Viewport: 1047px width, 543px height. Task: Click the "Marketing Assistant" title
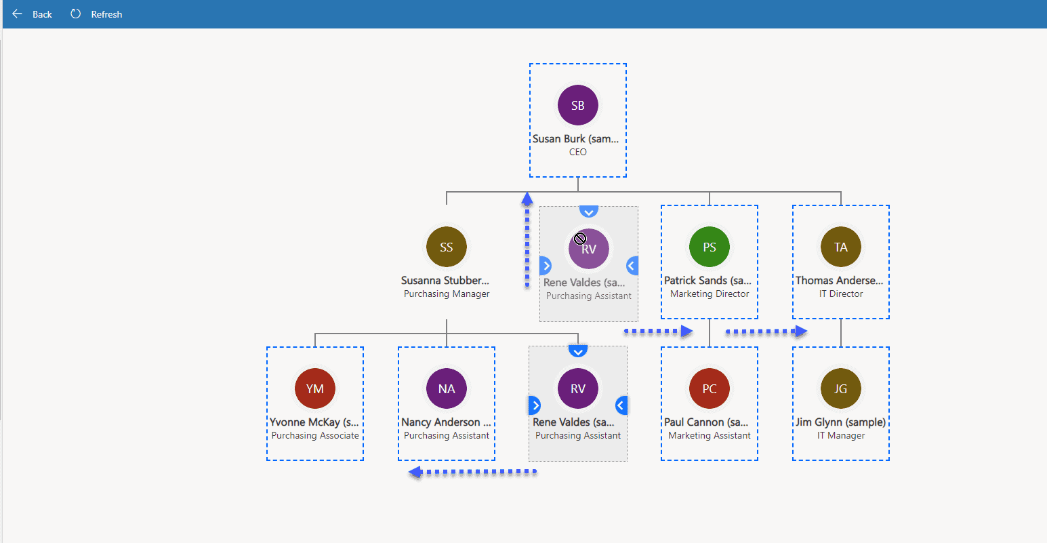[710, 436]
